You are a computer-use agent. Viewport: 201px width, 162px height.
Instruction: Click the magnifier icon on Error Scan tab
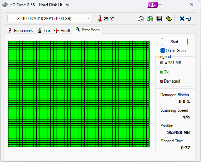click(x=78, y=30)
